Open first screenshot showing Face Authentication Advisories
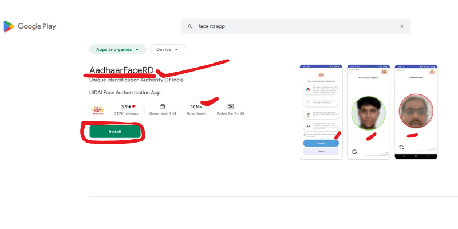Screen dimensions: 458x229 (x=321, y=112)
